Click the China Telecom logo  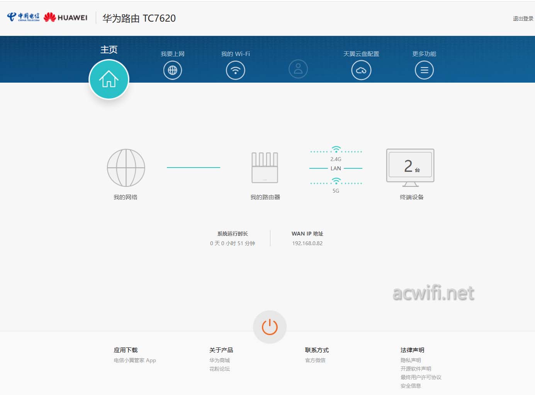pyautogui.click(x=23, y=17)
